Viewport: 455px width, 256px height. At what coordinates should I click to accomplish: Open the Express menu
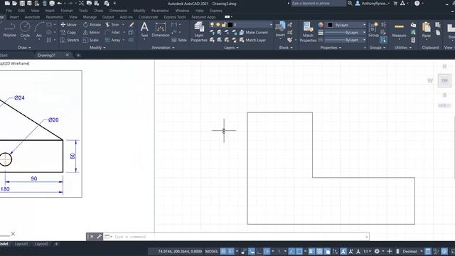216,11
